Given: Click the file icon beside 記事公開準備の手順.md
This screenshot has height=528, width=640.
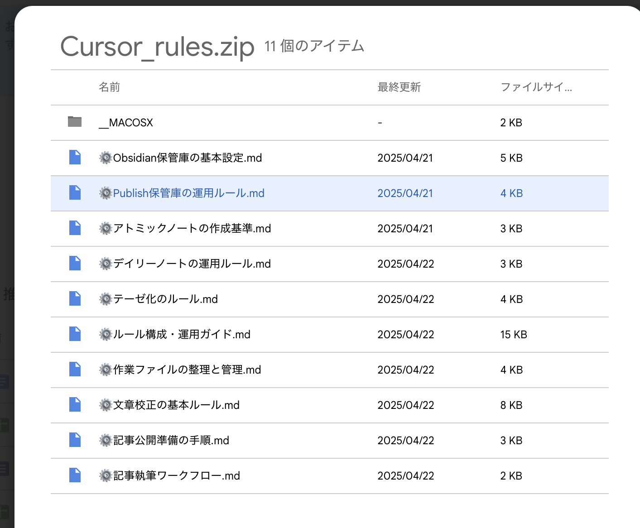Looking at the screenshot, I should click(x=74, y=440).
